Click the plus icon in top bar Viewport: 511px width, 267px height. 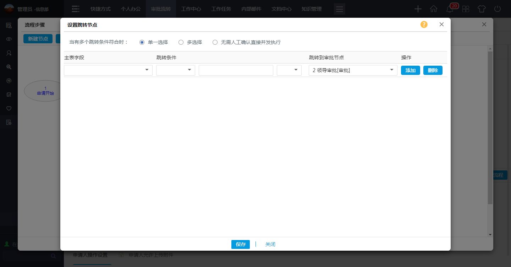(418, 9)
